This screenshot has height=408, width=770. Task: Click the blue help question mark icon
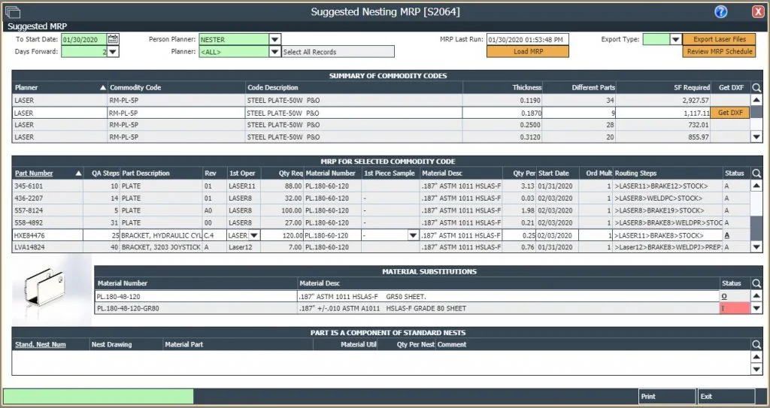720,11
